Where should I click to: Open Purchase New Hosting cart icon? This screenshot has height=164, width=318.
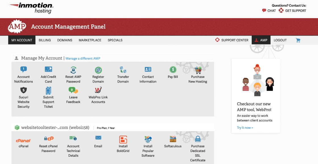click(x=198, y=70)
